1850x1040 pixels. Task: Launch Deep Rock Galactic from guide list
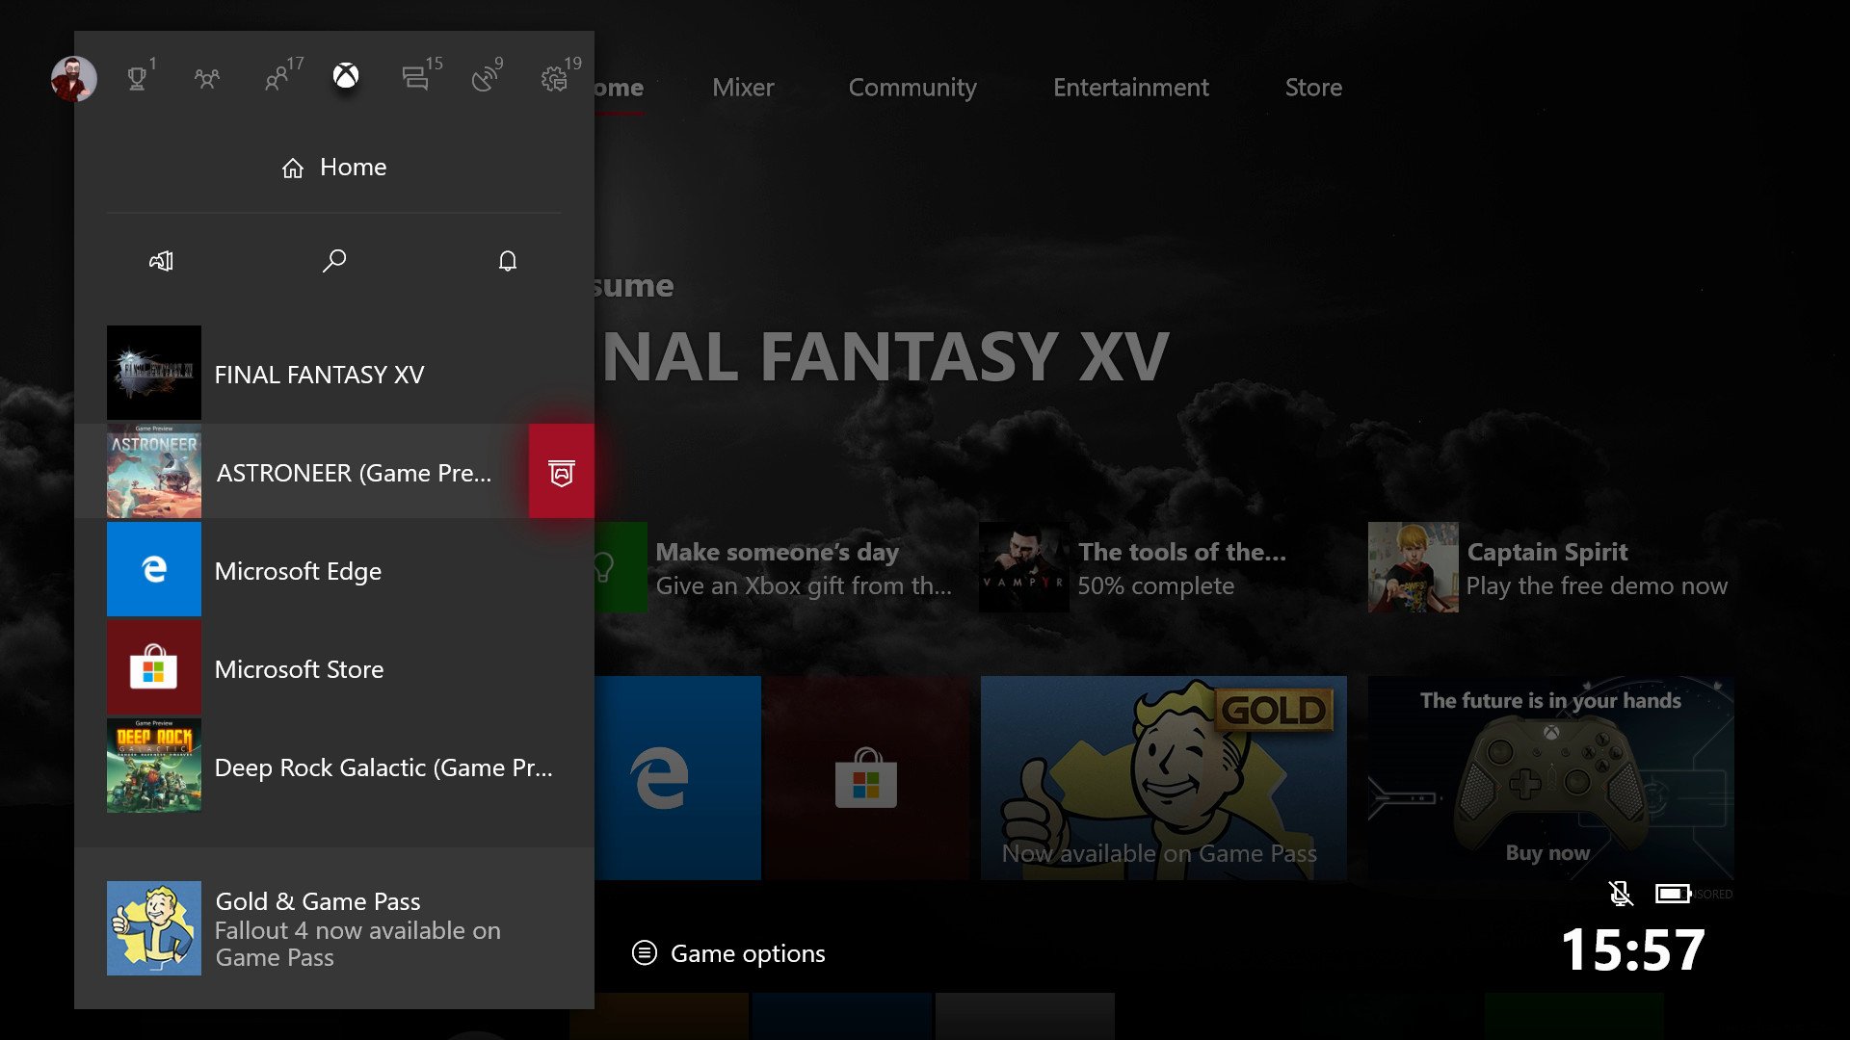tap(333, 767)
